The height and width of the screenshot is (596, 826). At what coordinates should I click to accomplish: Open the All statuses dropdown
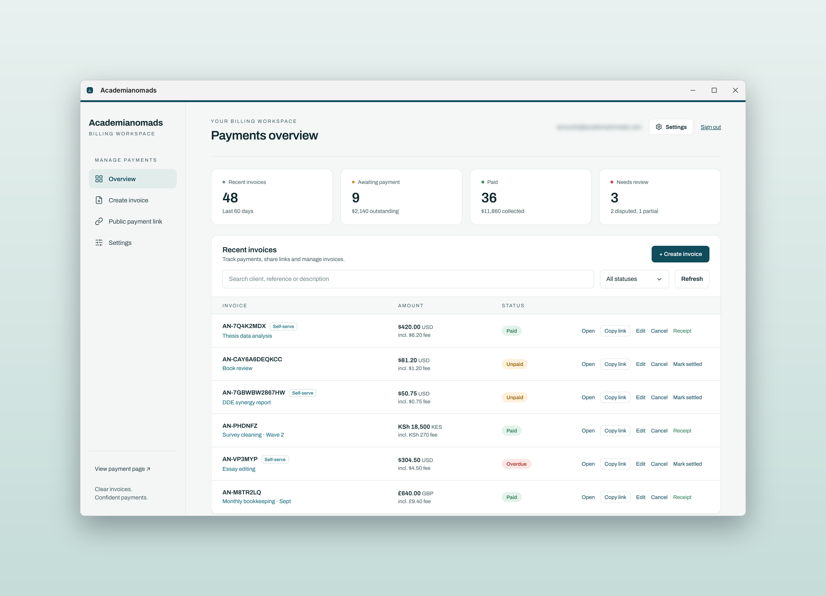click(x=634, y=279)
